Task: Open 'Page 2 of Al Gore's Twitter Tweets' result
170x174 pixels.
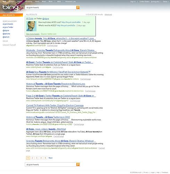Action: pyautogui.click(x=61, y=96)
